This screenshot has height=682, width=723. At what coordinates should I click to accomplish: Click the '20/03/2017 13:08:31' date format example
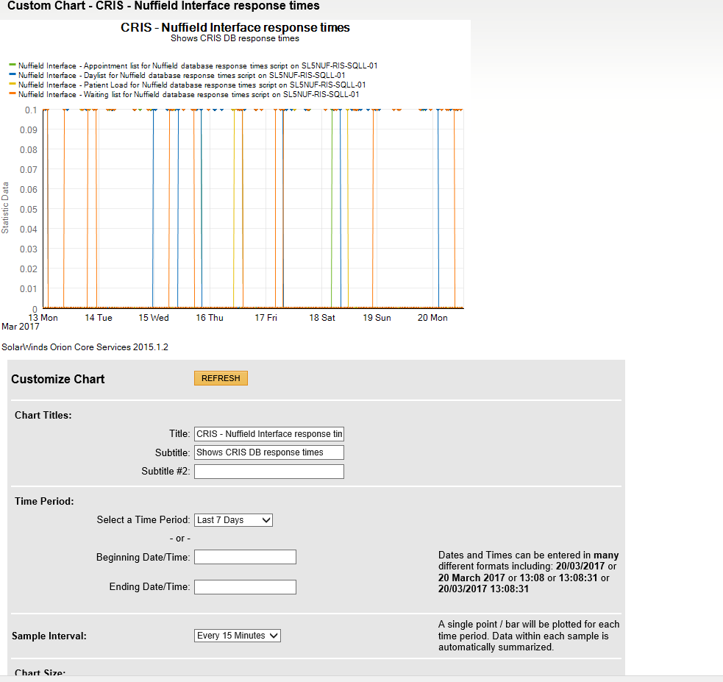[483, 589]
